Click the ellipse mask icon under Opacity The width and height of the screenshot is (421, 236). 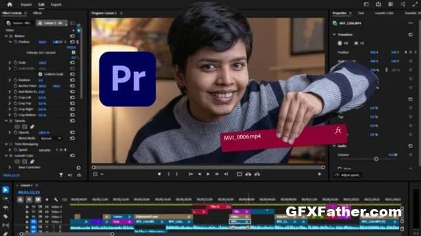[17, 127]
